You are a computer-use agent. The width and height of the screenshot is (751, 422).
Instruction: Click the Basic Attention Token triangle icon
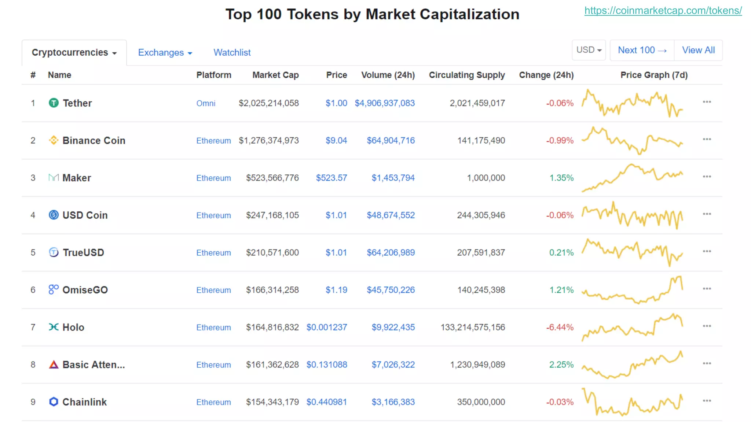pyautogui.click(x=54, y=364)
